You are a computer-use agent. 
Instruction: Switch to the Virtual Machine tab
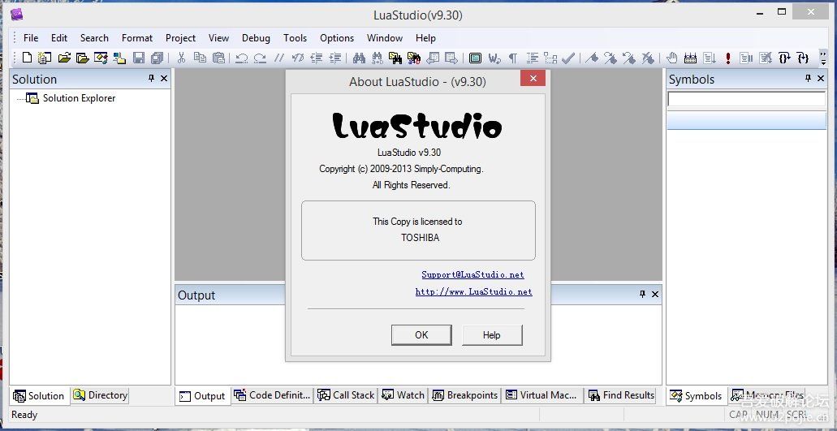[x=541, y=395]
